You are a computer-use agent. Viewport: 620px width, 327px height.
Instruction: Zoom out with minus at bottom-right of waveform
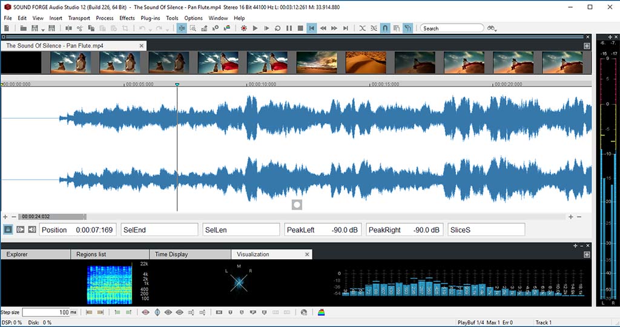(579, 217)
